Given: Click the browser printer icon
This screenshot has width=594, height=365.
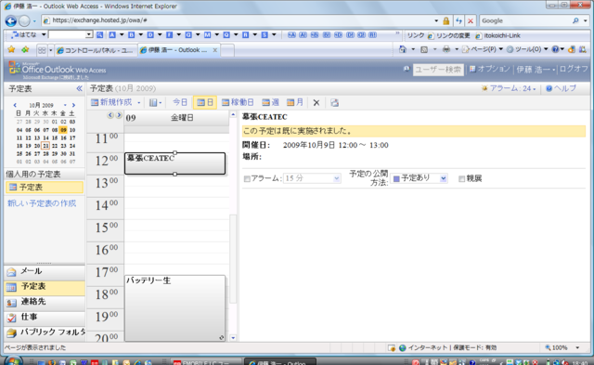Looking at the screenshot, I should [446, 49].
